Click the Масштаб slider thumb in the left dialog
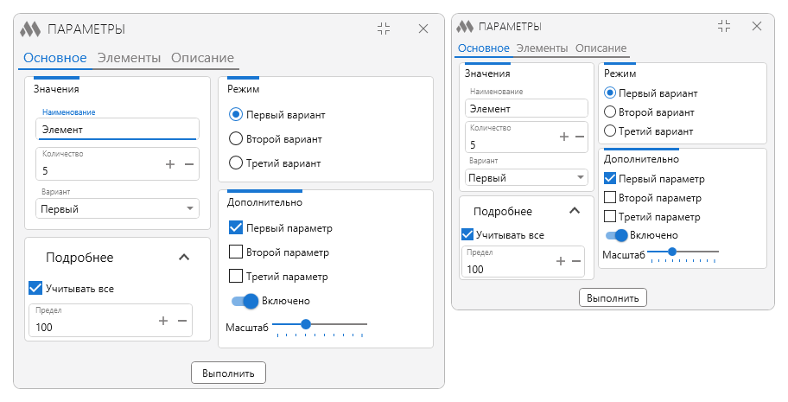The width and height of the screenshot is (788, 402). (306, 324)
